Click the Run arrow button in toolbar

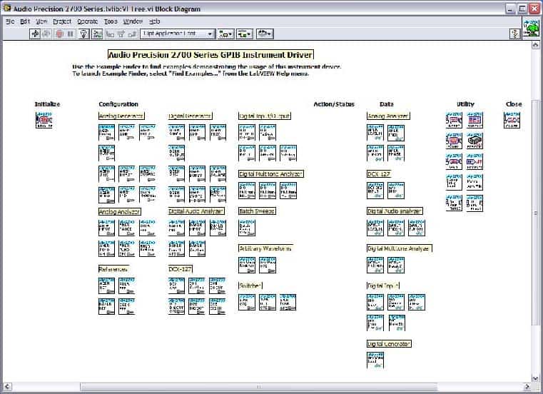click(35, 34)
